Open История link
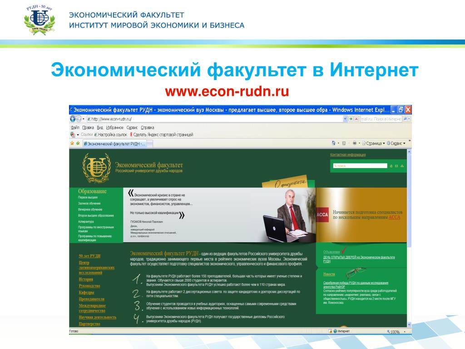 [86, 279]
